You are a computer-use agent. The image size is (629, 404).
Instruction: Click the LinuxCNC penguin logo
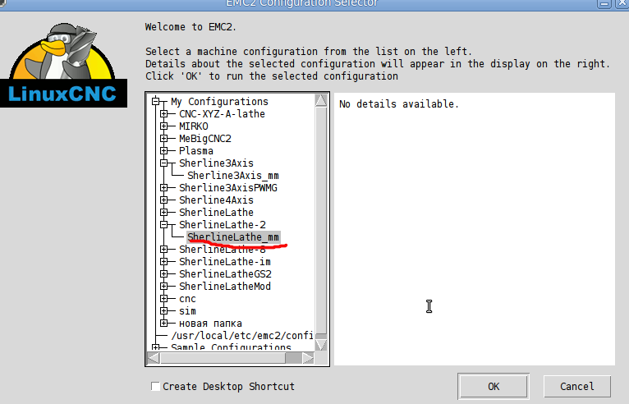coord(63,65)
